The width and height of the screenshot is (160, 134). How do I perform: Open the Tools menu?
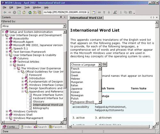(27, 7)
